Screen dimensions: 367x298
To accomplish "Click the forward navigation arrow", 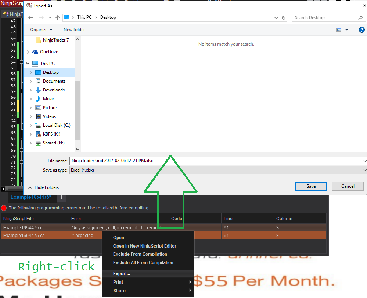I will pos(42,18).
